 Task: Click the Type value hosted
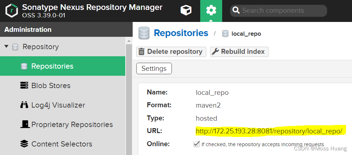pyautogui.click(x=206, y=118)
